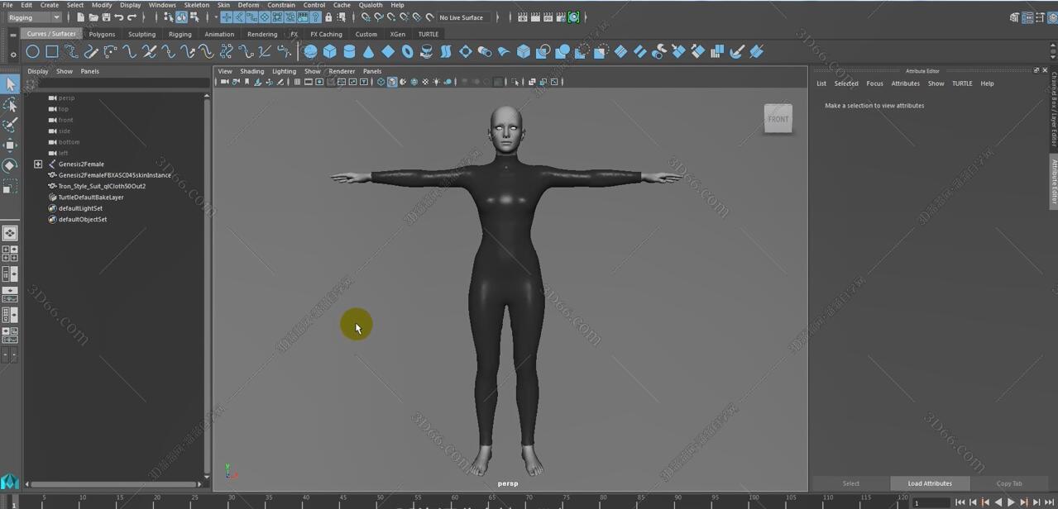This screenshot has width=1058, height=509.
Task: Create a NURBS Torus from the shelf
Action: 405,51
